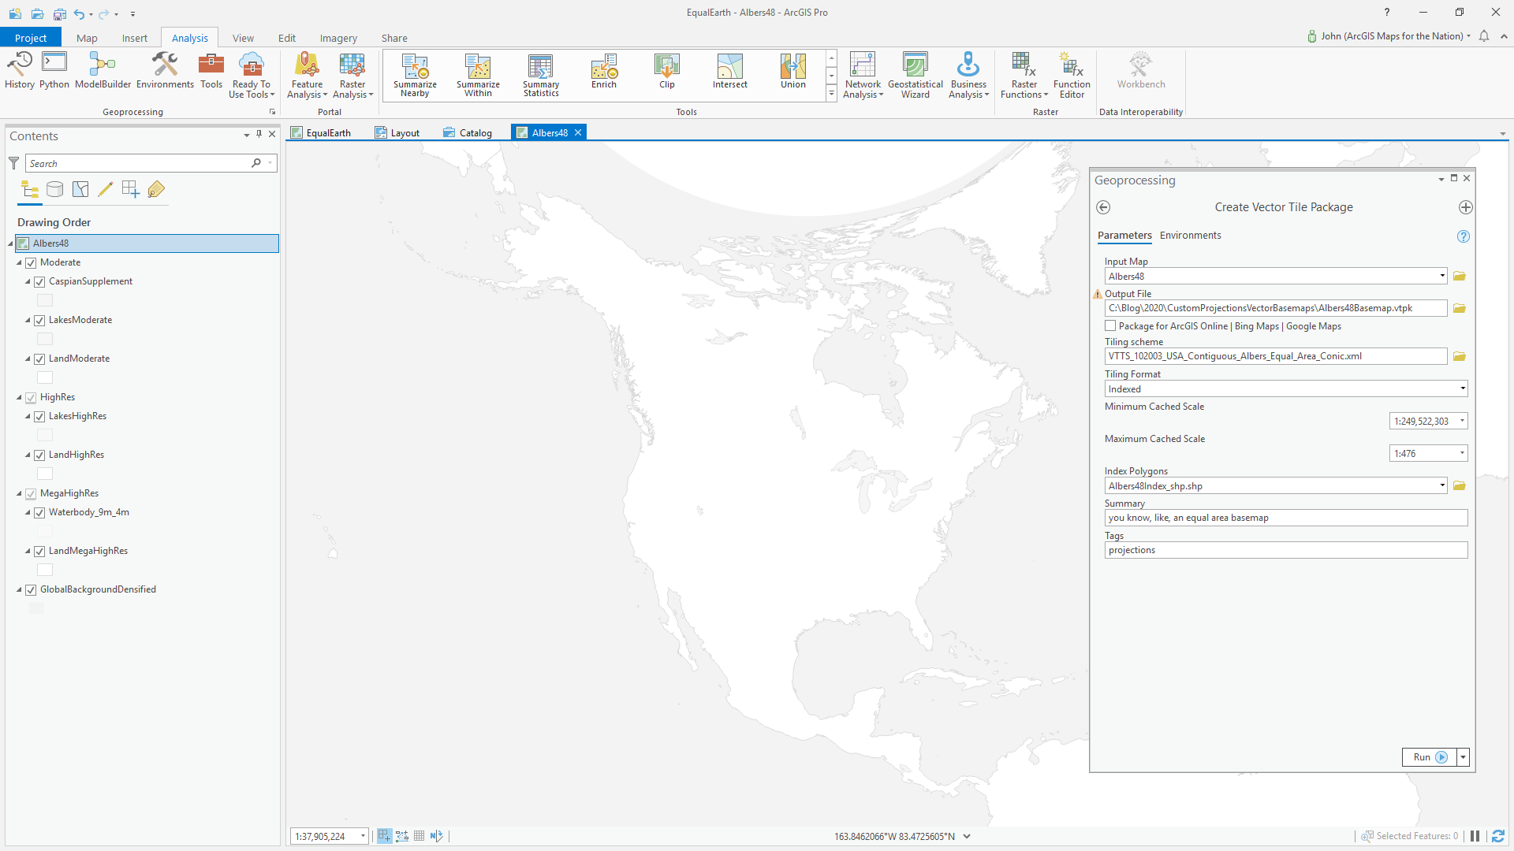
Task: Show List By Drawing Order view
Action: coord(30,190)
